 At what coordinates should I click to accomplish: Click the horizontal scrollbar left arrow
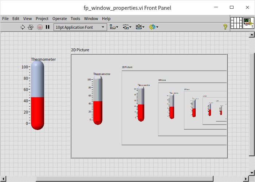pyautogui.click(x=3, y=179)
